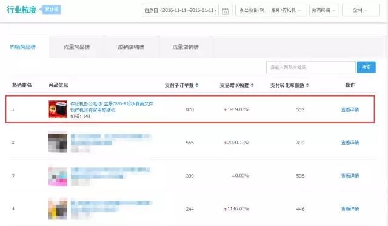
Task: View details for the row with 565 orders
Action: point(350,143)
